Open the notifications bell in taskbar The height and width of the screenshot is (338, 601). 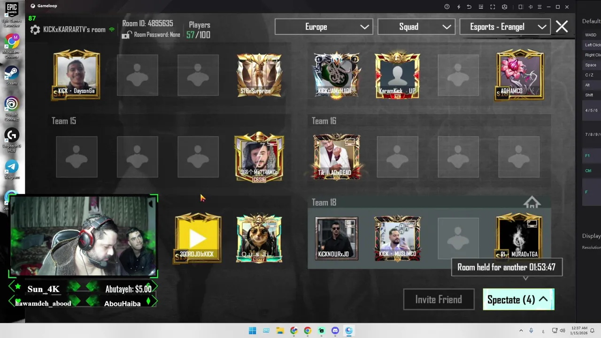592,330
